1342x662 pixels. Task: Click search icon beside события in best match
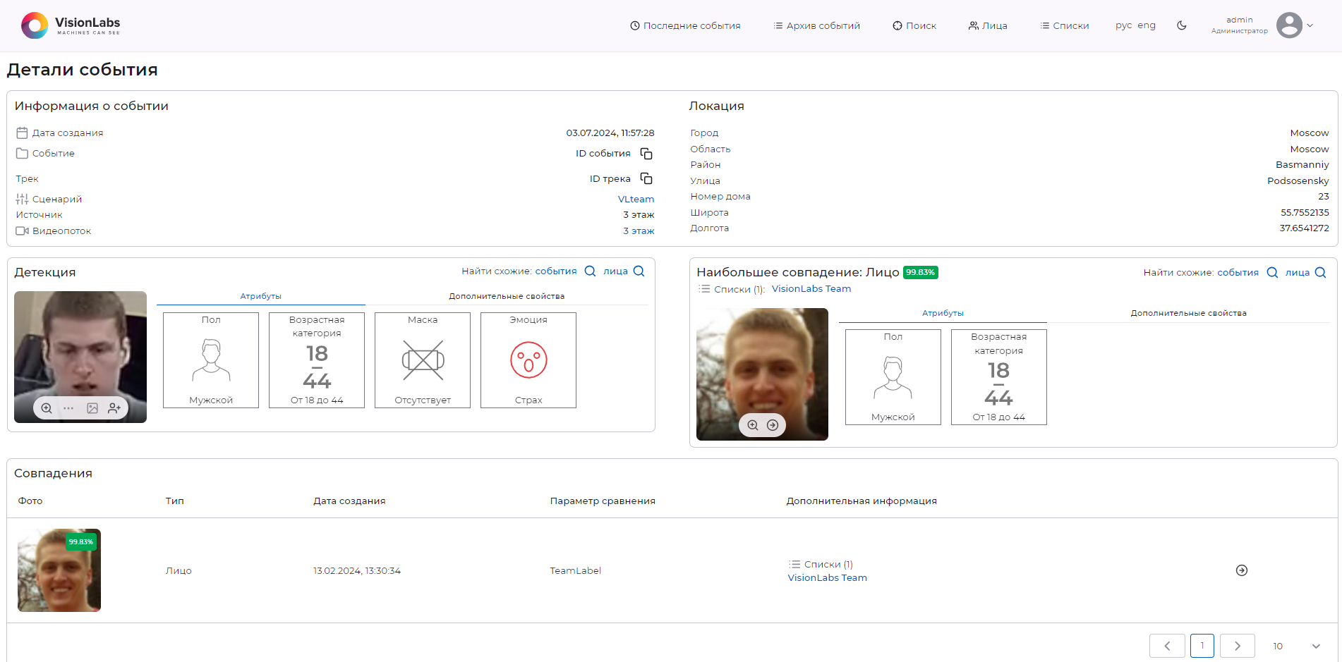(x=1273, y=273)
